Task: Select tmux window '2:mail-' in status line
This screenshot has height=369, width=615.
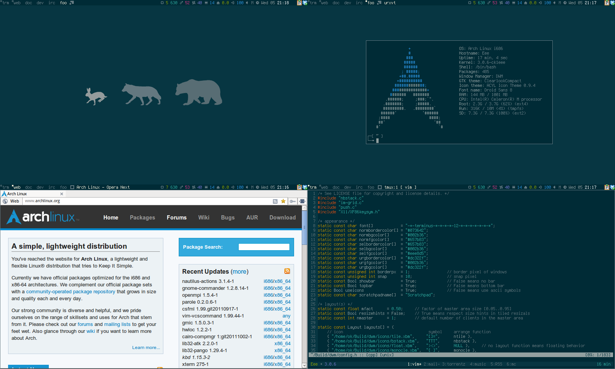Action: point(432,364)
